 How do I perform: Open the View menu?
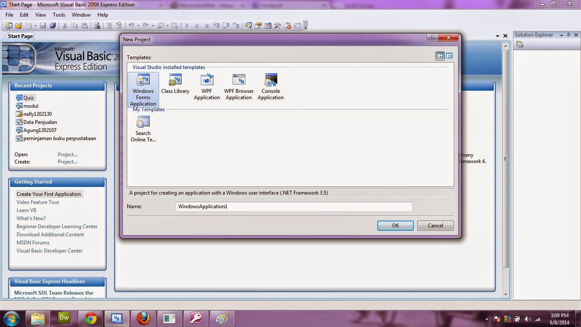[40, 15]
